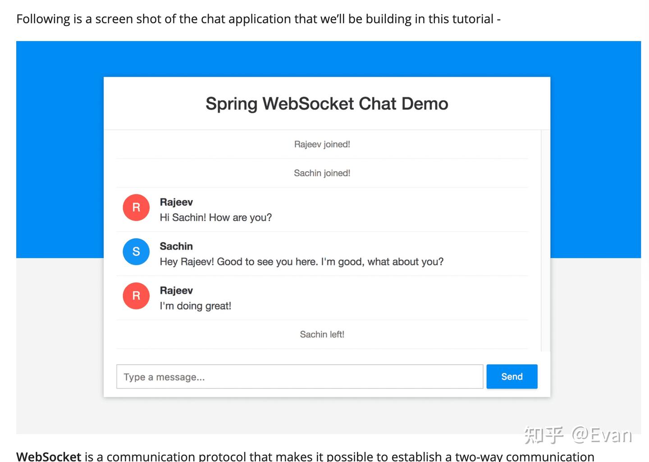649x462 pixels.
Task: Click the Sachin sender name label
Action: [x=176, y=246]
